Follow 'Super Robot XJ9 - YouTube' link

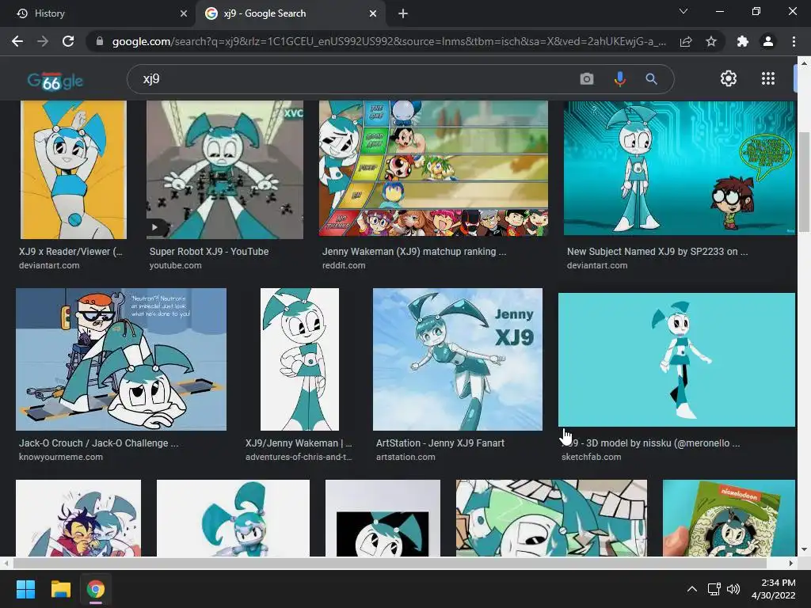coord(209,252)
